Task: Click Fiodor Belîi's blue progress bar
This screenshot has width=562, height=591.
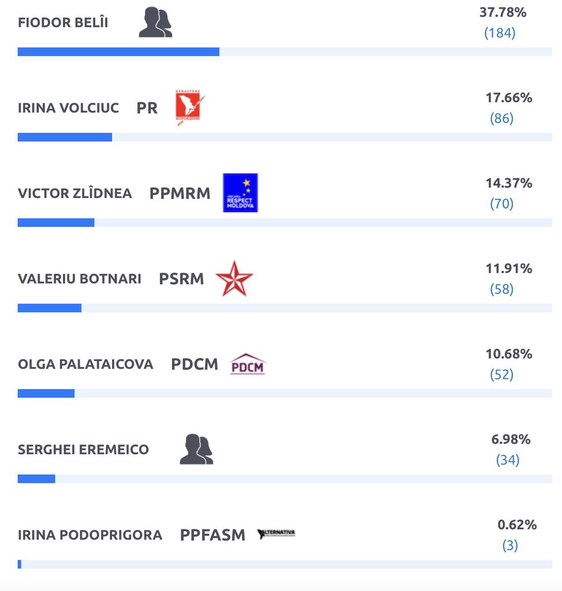Action: [118, 51]
